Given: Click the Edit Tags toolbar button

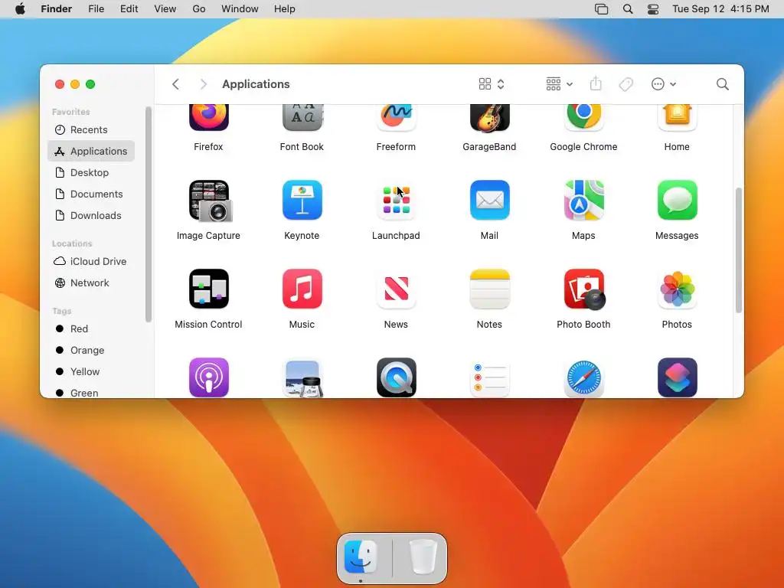Looking at the screenshot, I should point(626,84).
